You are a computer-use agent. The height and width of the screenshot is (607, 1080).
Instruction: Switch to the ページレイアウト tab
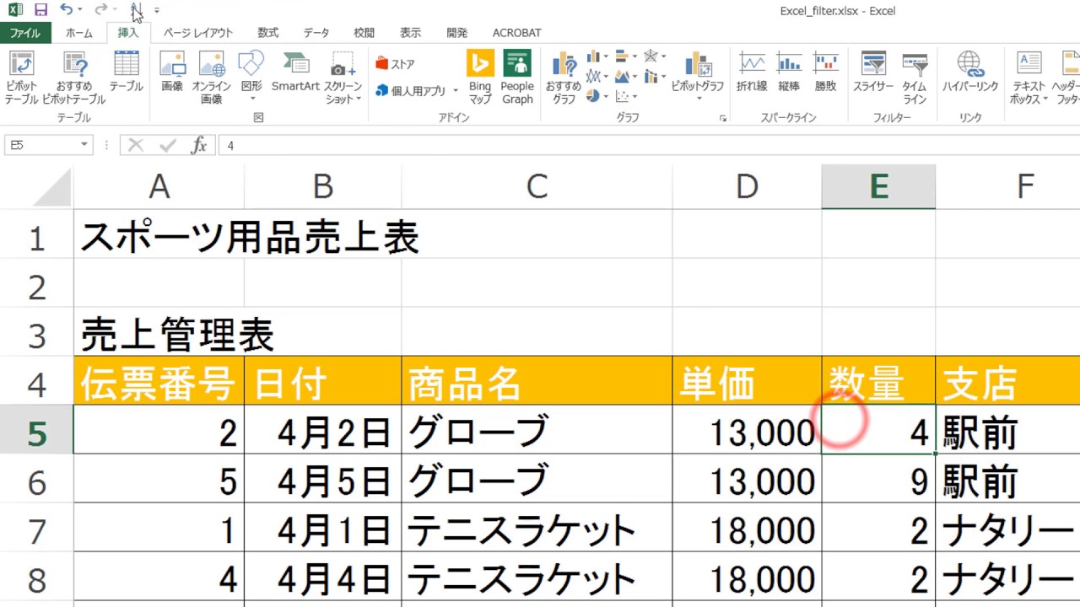pyautogui.click(x=198, y=33)
